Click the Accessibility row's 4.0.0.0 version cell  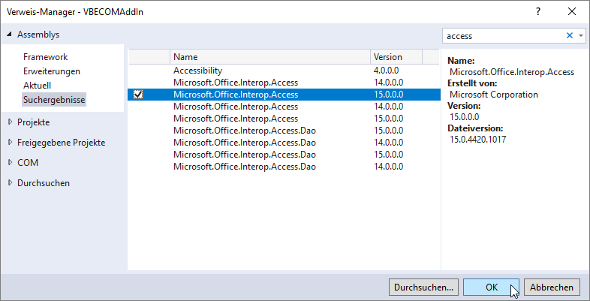(x=386, y=71)
